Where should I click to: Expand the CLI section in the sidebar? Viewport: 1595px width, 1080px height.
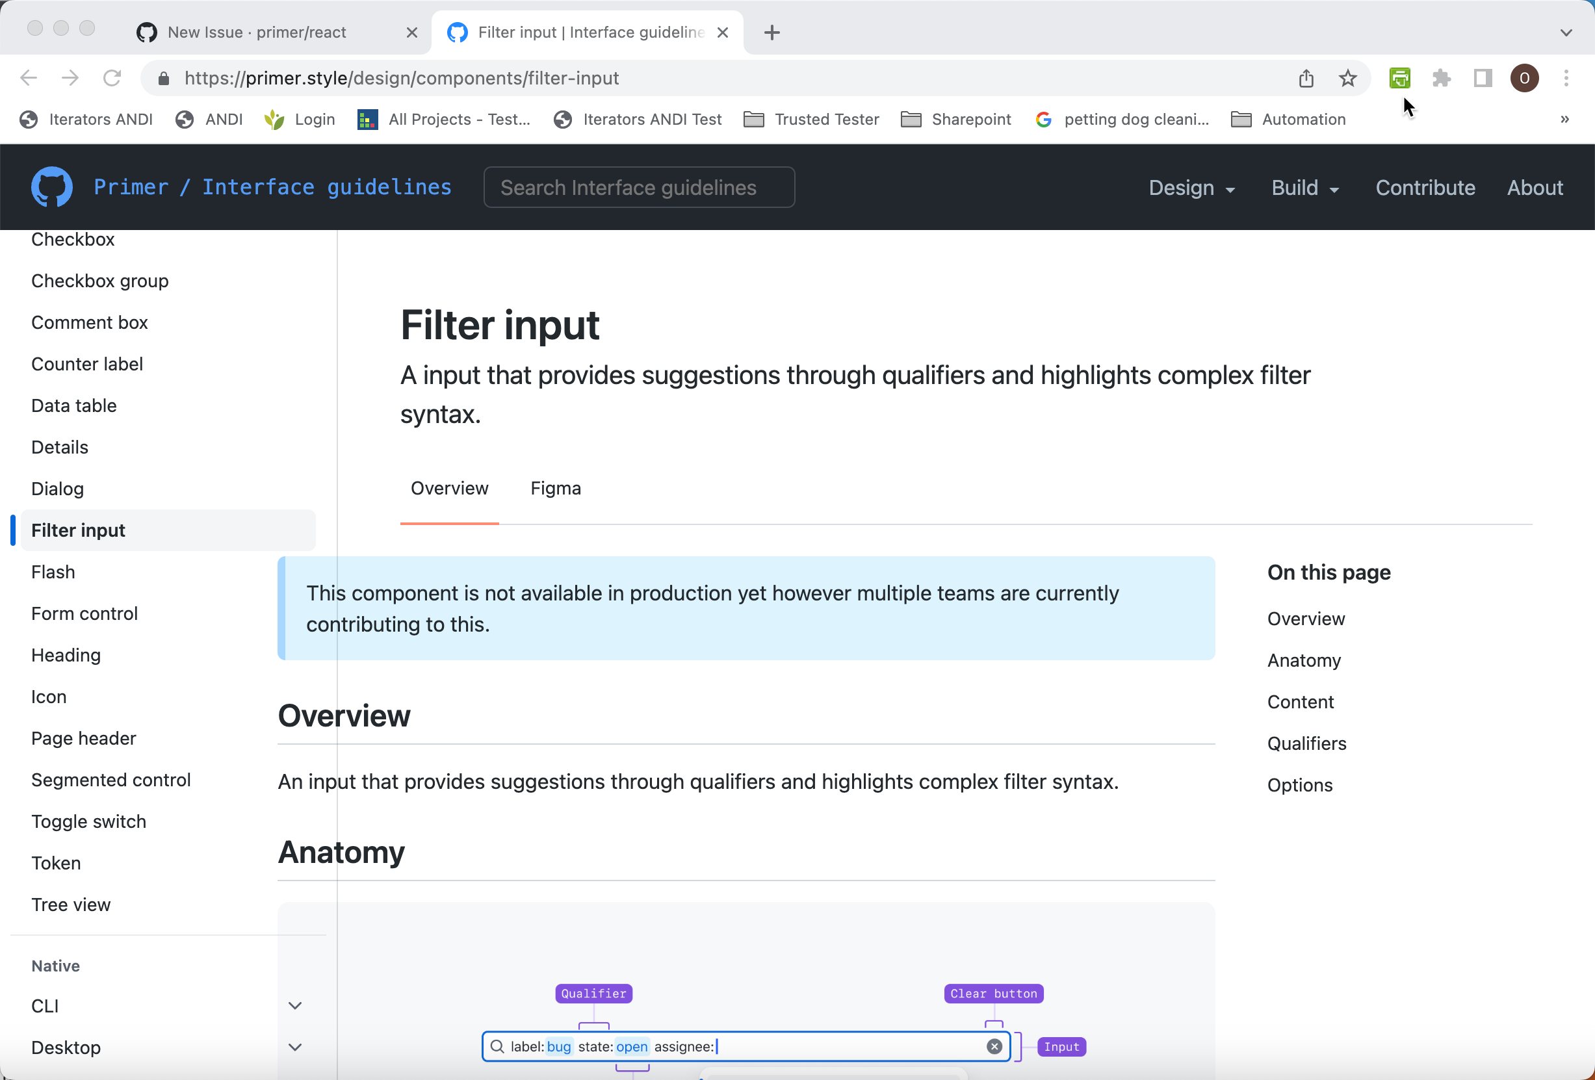point(295,1005)
